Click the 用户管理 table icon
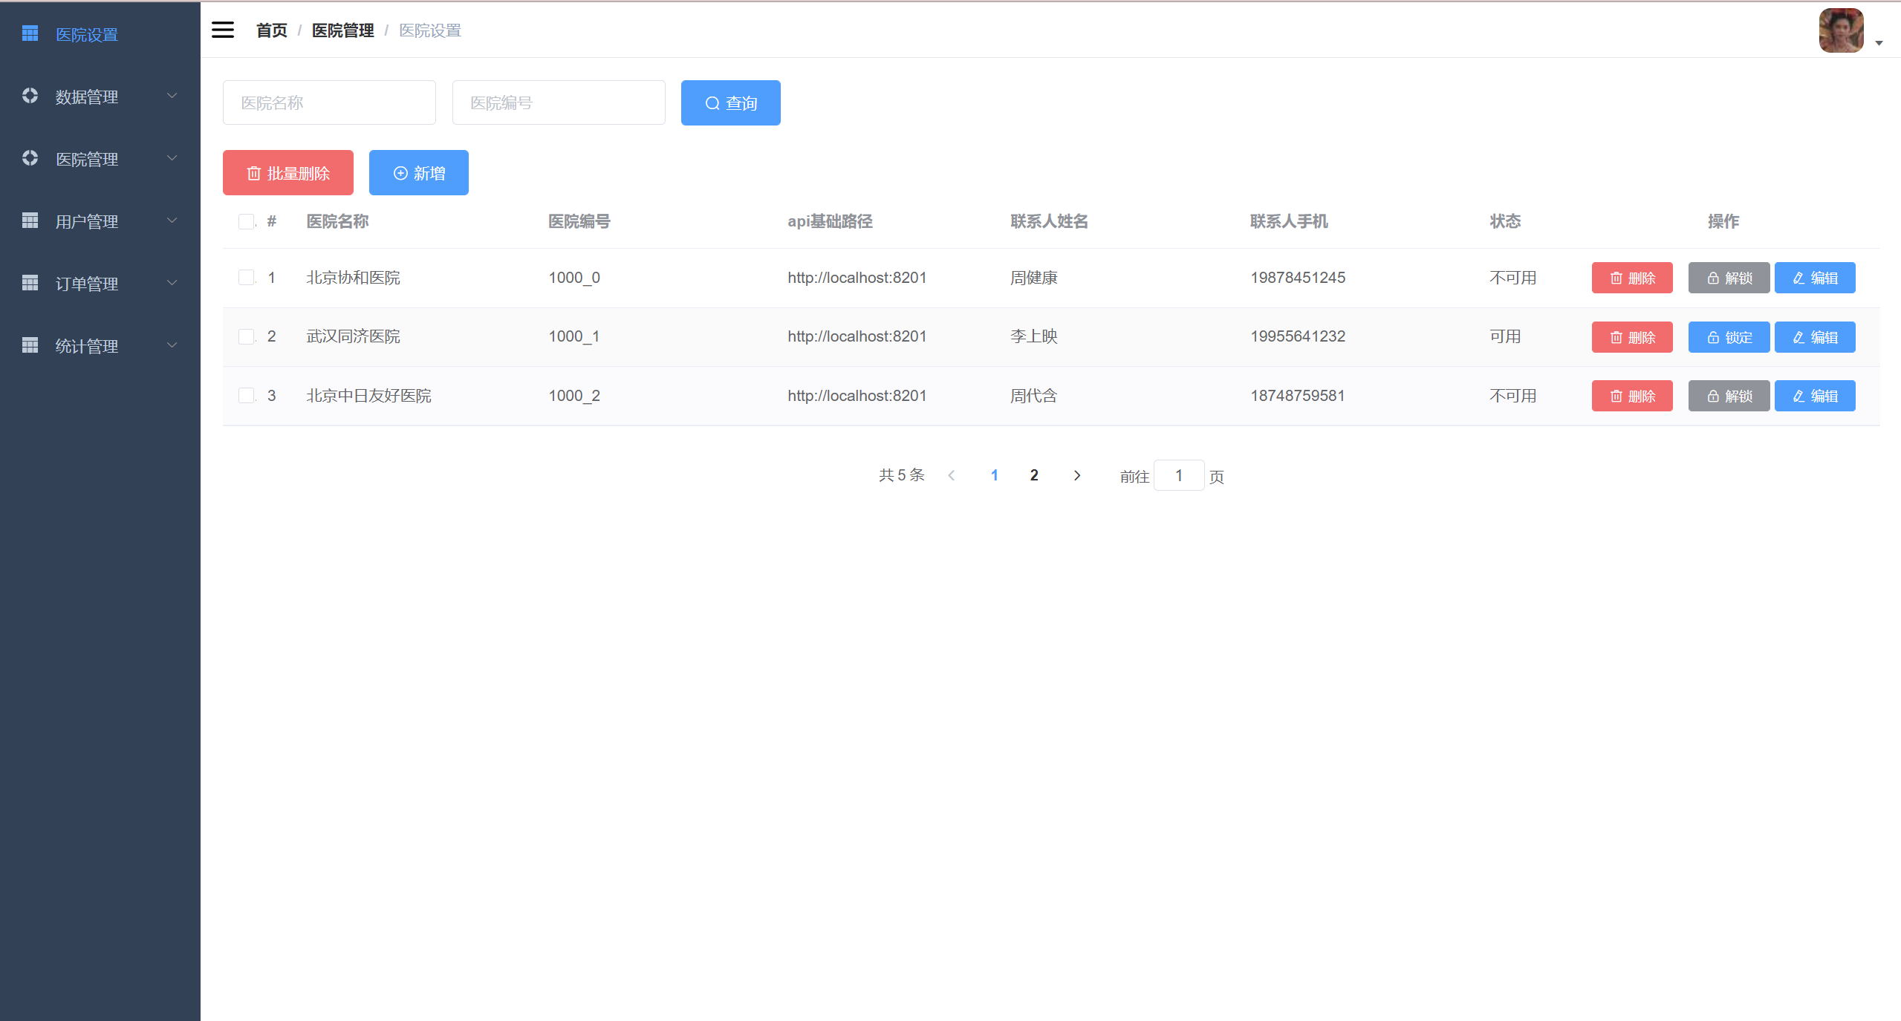The width and height of the screenshot is (1901, 1021). 30,221
